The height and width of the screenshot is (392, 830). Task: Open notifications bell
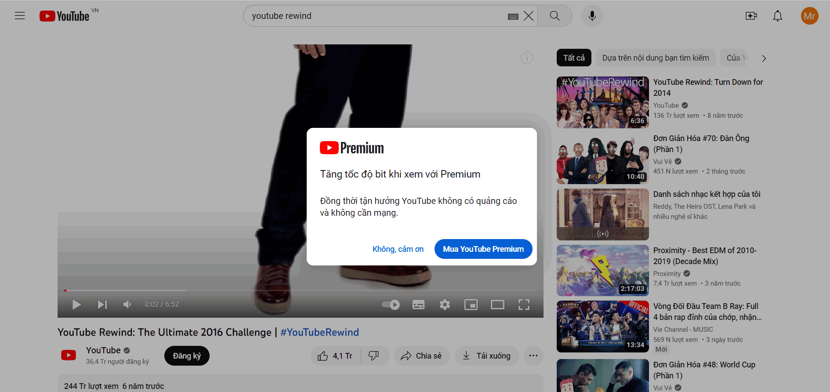coord(778,16)
